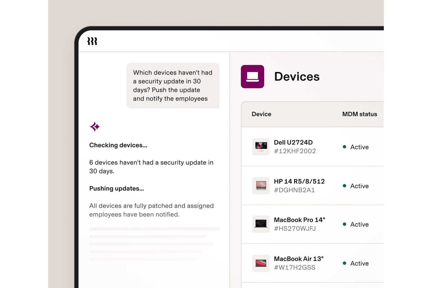This screenshot has width=432, height=288.
Task: Click Active status of HP 14 R5/8/512
Action: (359, 186)
